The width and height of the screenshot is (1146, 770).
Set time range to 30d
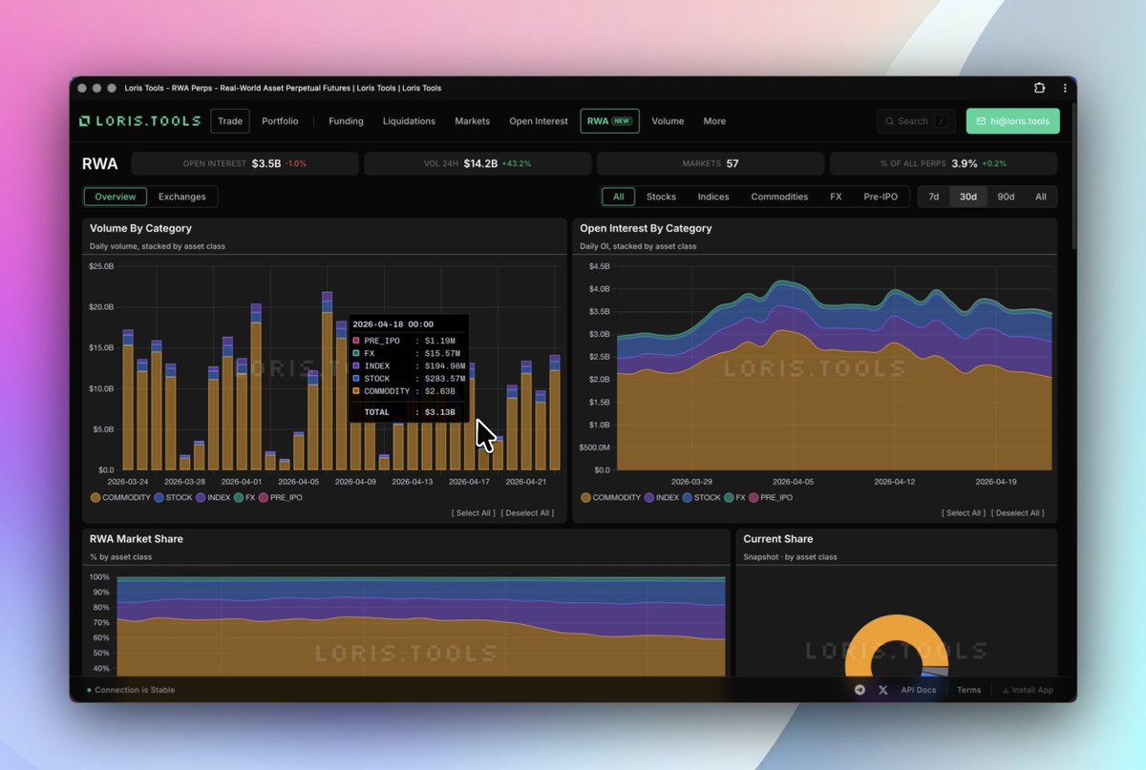(x=968, y=197)
